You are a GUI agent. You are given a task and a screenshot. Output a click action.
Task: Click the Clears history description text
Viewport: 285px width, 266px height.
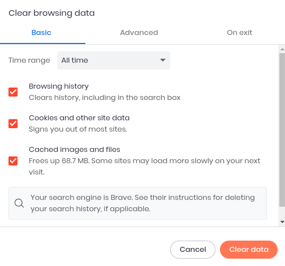(x=105, y=98)
